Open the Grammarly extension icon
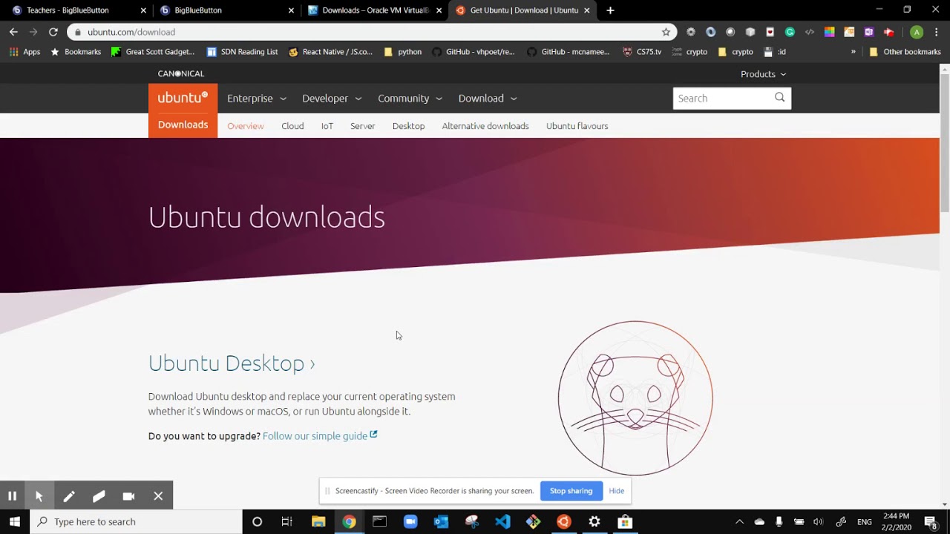The image size is (950, 534). point(790,32)
